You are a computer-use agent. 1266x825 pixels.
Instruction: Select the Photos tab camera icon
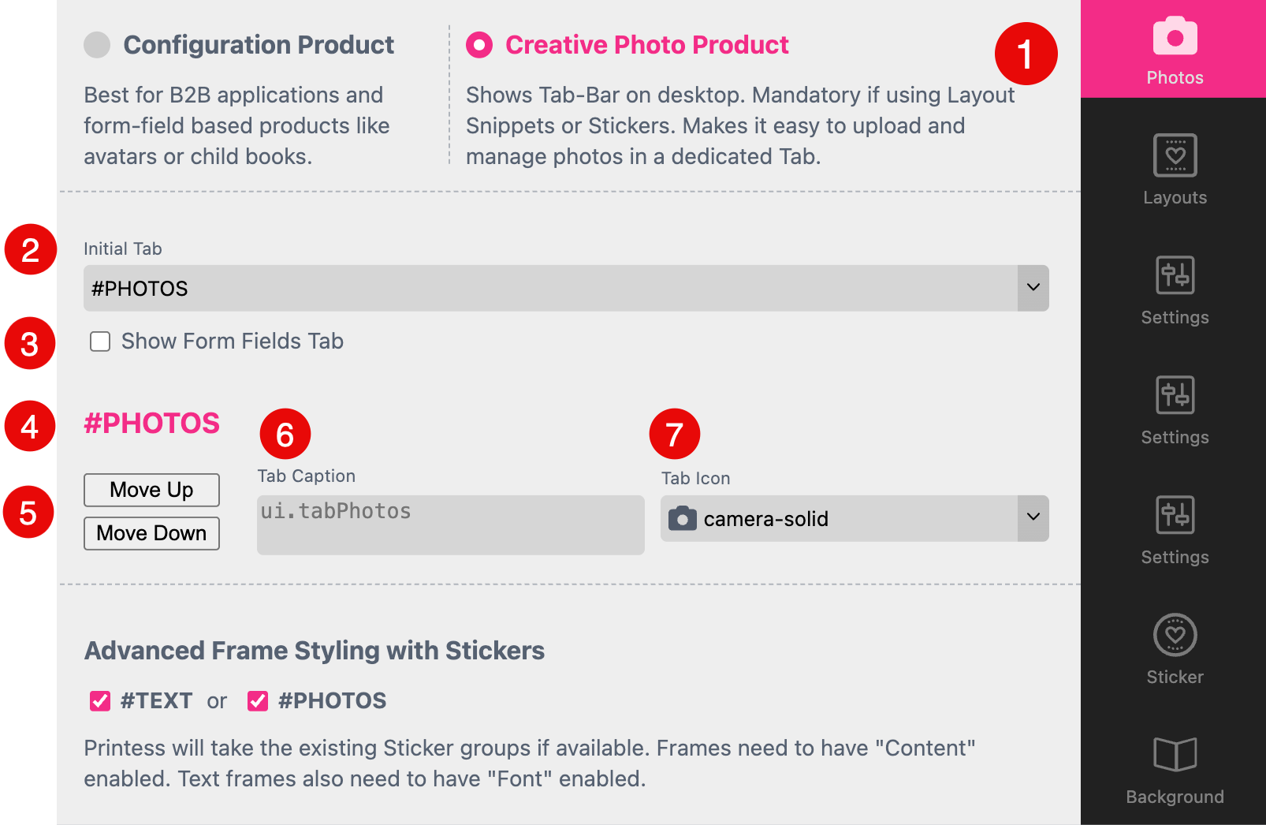(1174, 36)
